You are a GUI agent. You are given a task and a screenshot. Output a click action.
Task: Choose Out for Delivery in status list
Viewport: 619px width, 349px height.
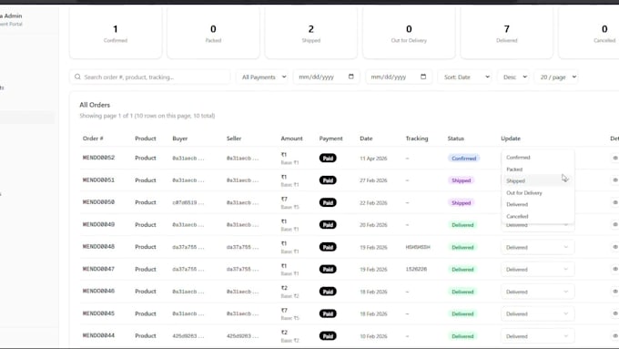pyautogui.click(x=537, y=193)
